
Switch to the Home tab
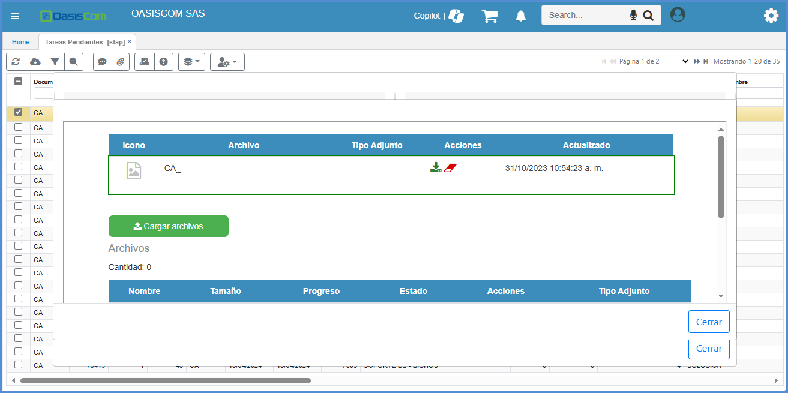pos(20,42)
